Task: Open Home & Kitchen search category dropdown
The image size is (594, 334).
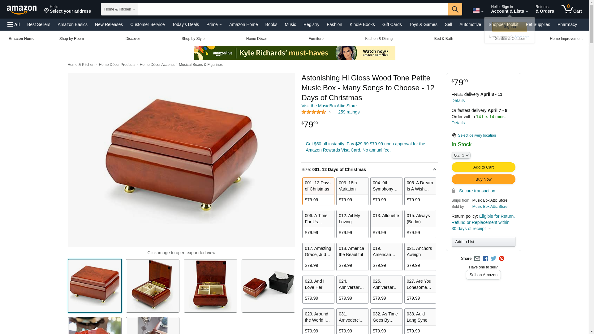Action: pos(119,9)
